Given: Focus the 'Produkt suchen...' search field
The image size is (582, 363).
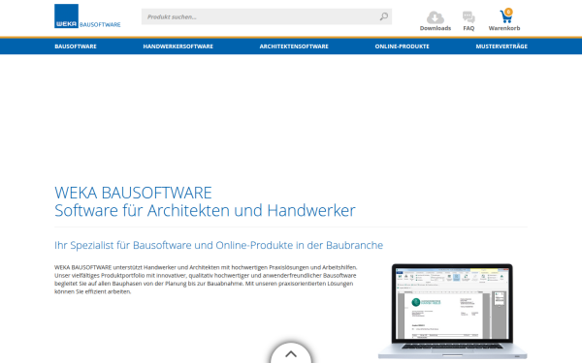Looking at the screenshot, I should (x=267, y=16).
